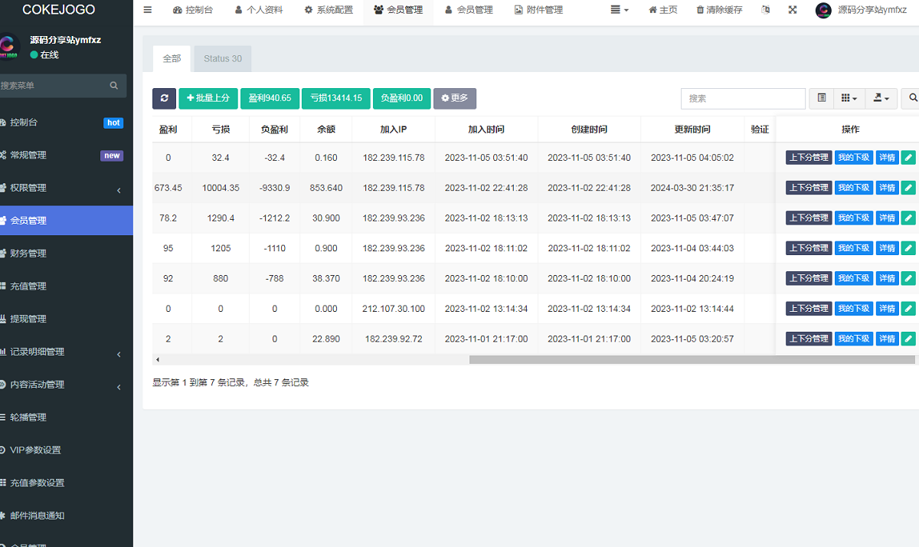
Task: Click the table search magnifier icon
Action: [912, 98]
